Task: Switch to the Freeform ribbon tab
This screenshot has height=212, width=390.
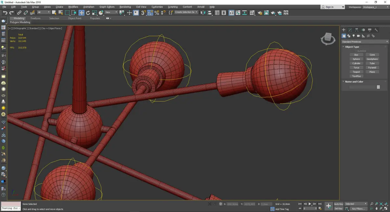Action: click(x=35, y=18)
